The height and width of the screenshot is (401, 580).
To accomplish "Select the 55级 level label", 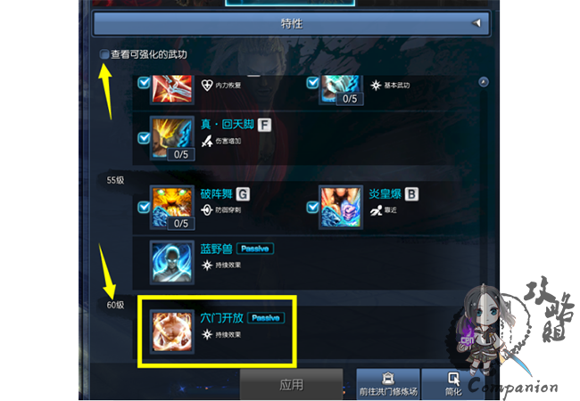I will 115,180.
